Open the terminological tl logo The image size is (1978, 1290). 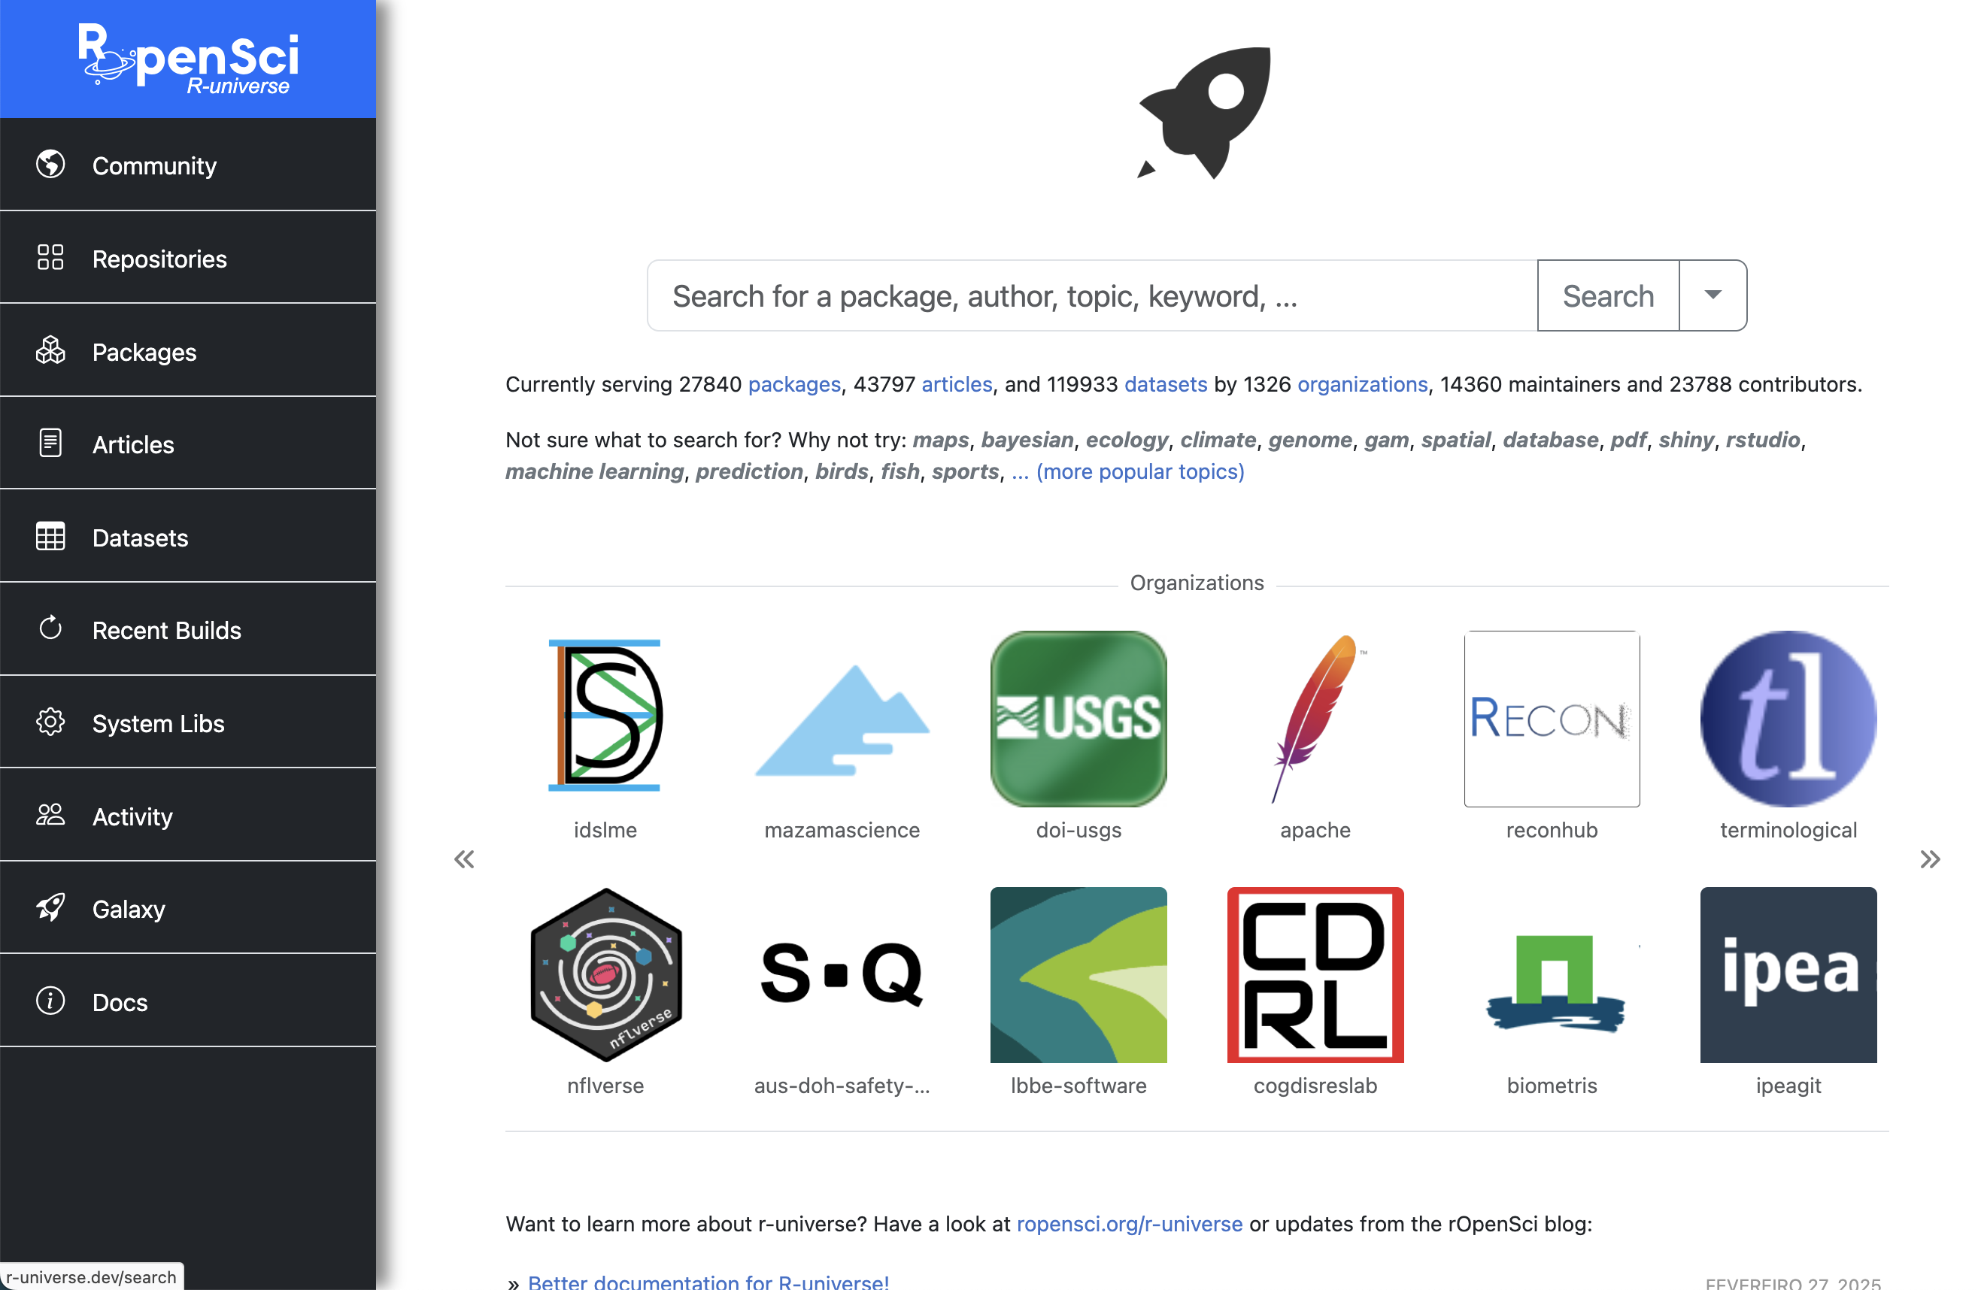(1788, 718)
